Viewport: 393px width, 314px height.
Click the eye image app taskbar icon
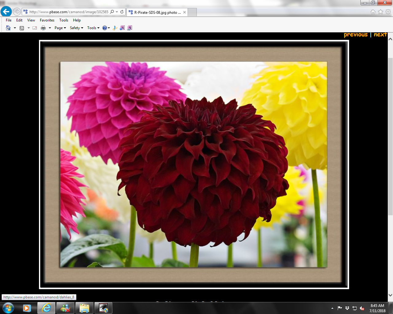click(x=103, y=308)
